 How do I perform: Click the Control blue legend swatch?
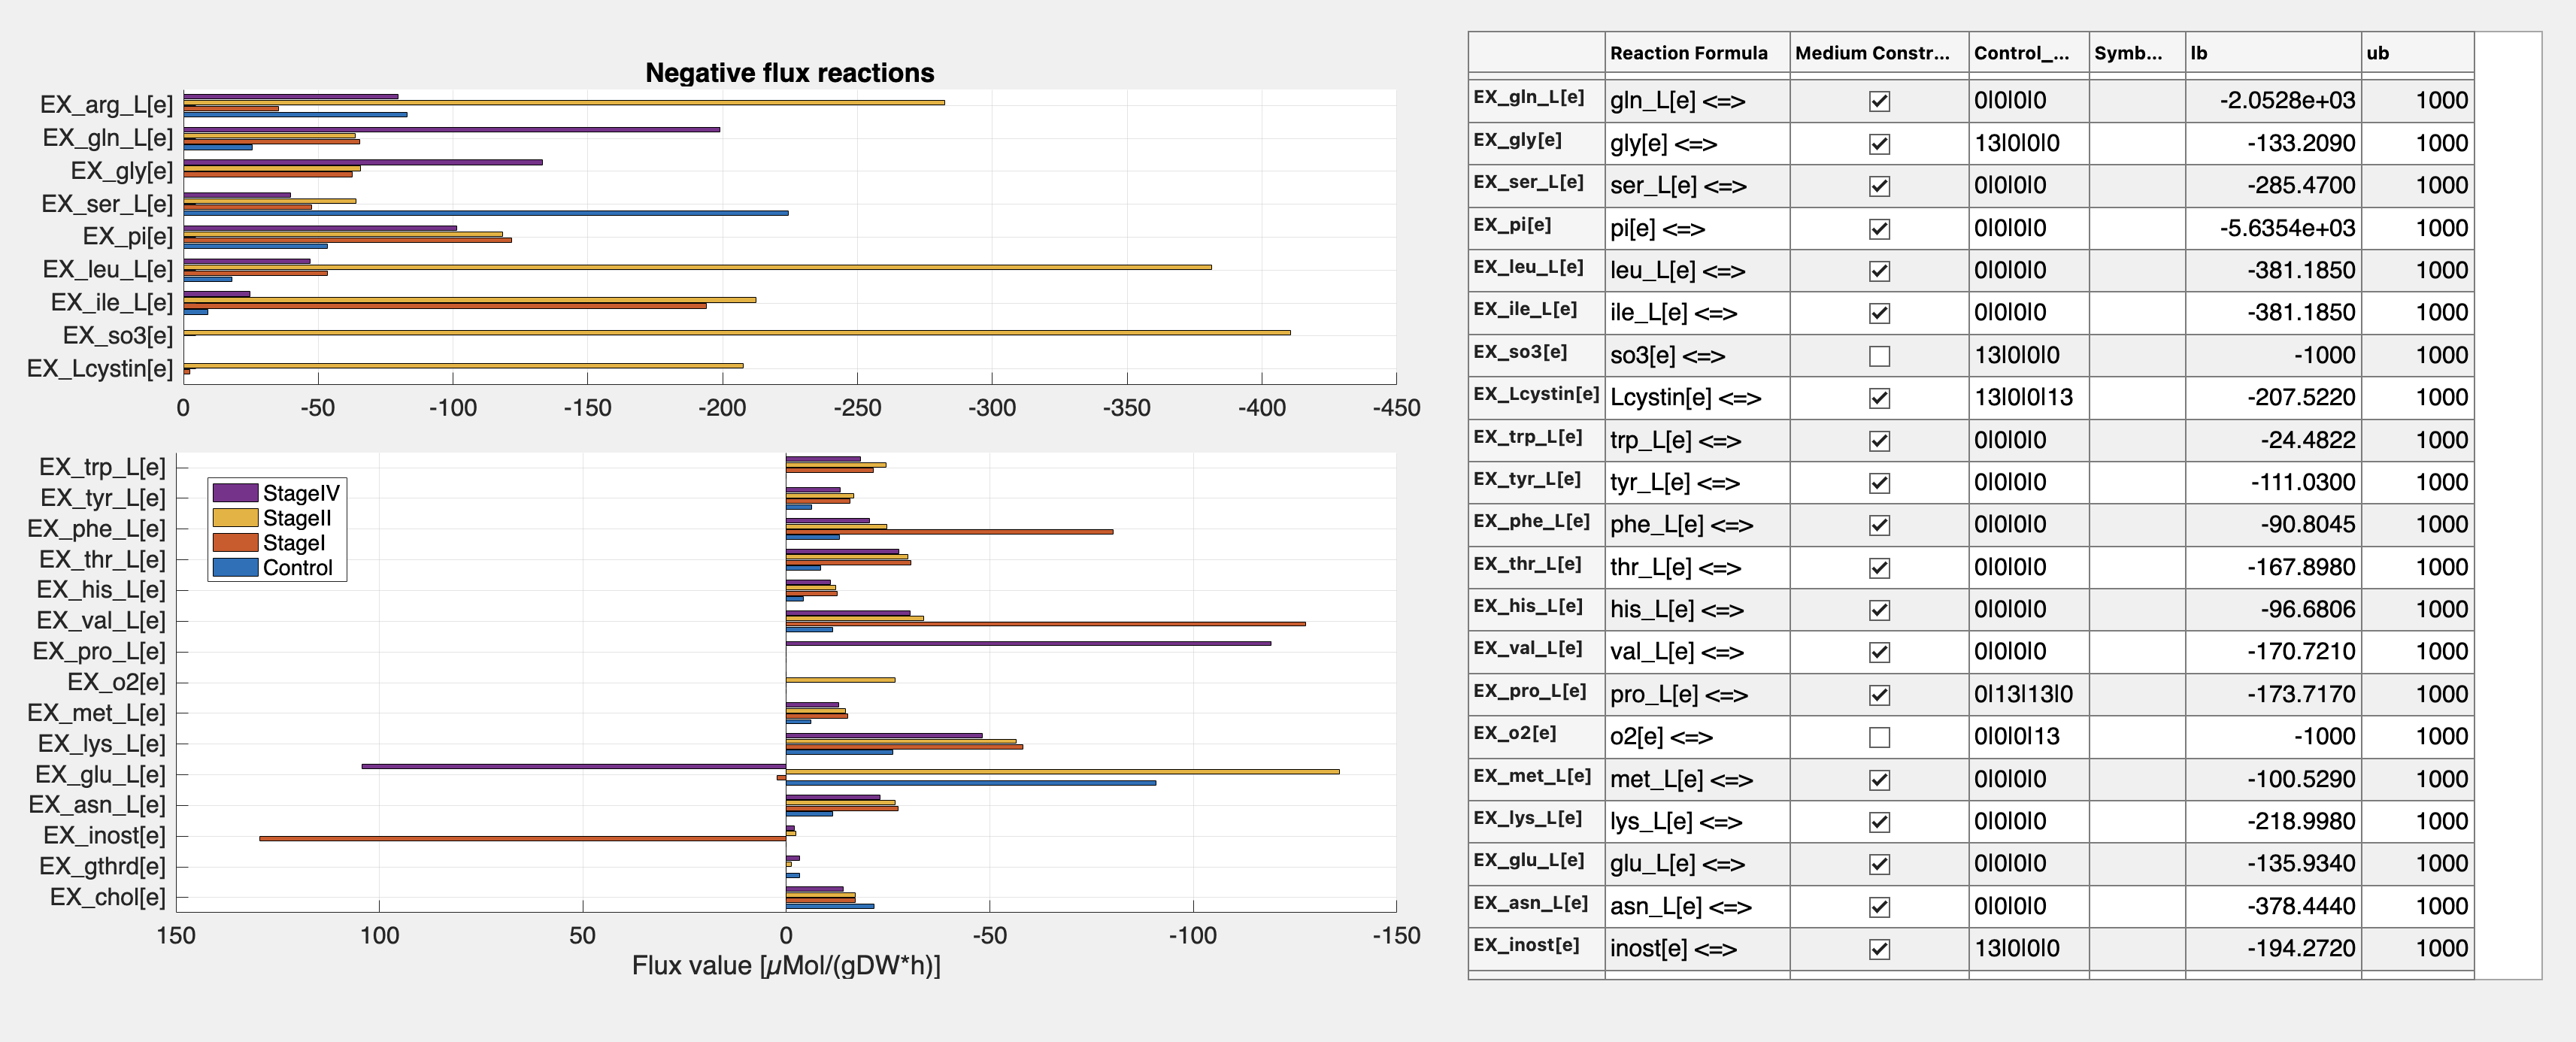[x=235, y=568]
